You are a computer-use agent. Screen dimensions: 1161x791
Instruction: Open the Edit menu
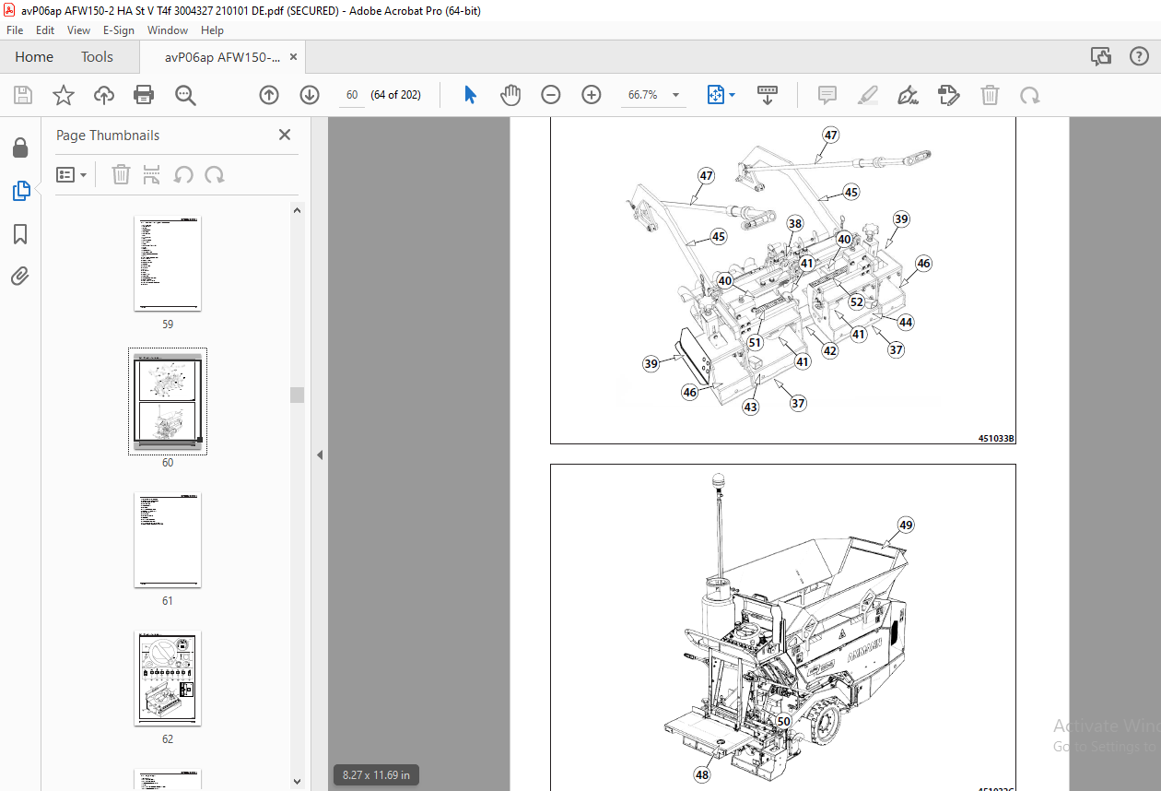click(x=45, y=30)
